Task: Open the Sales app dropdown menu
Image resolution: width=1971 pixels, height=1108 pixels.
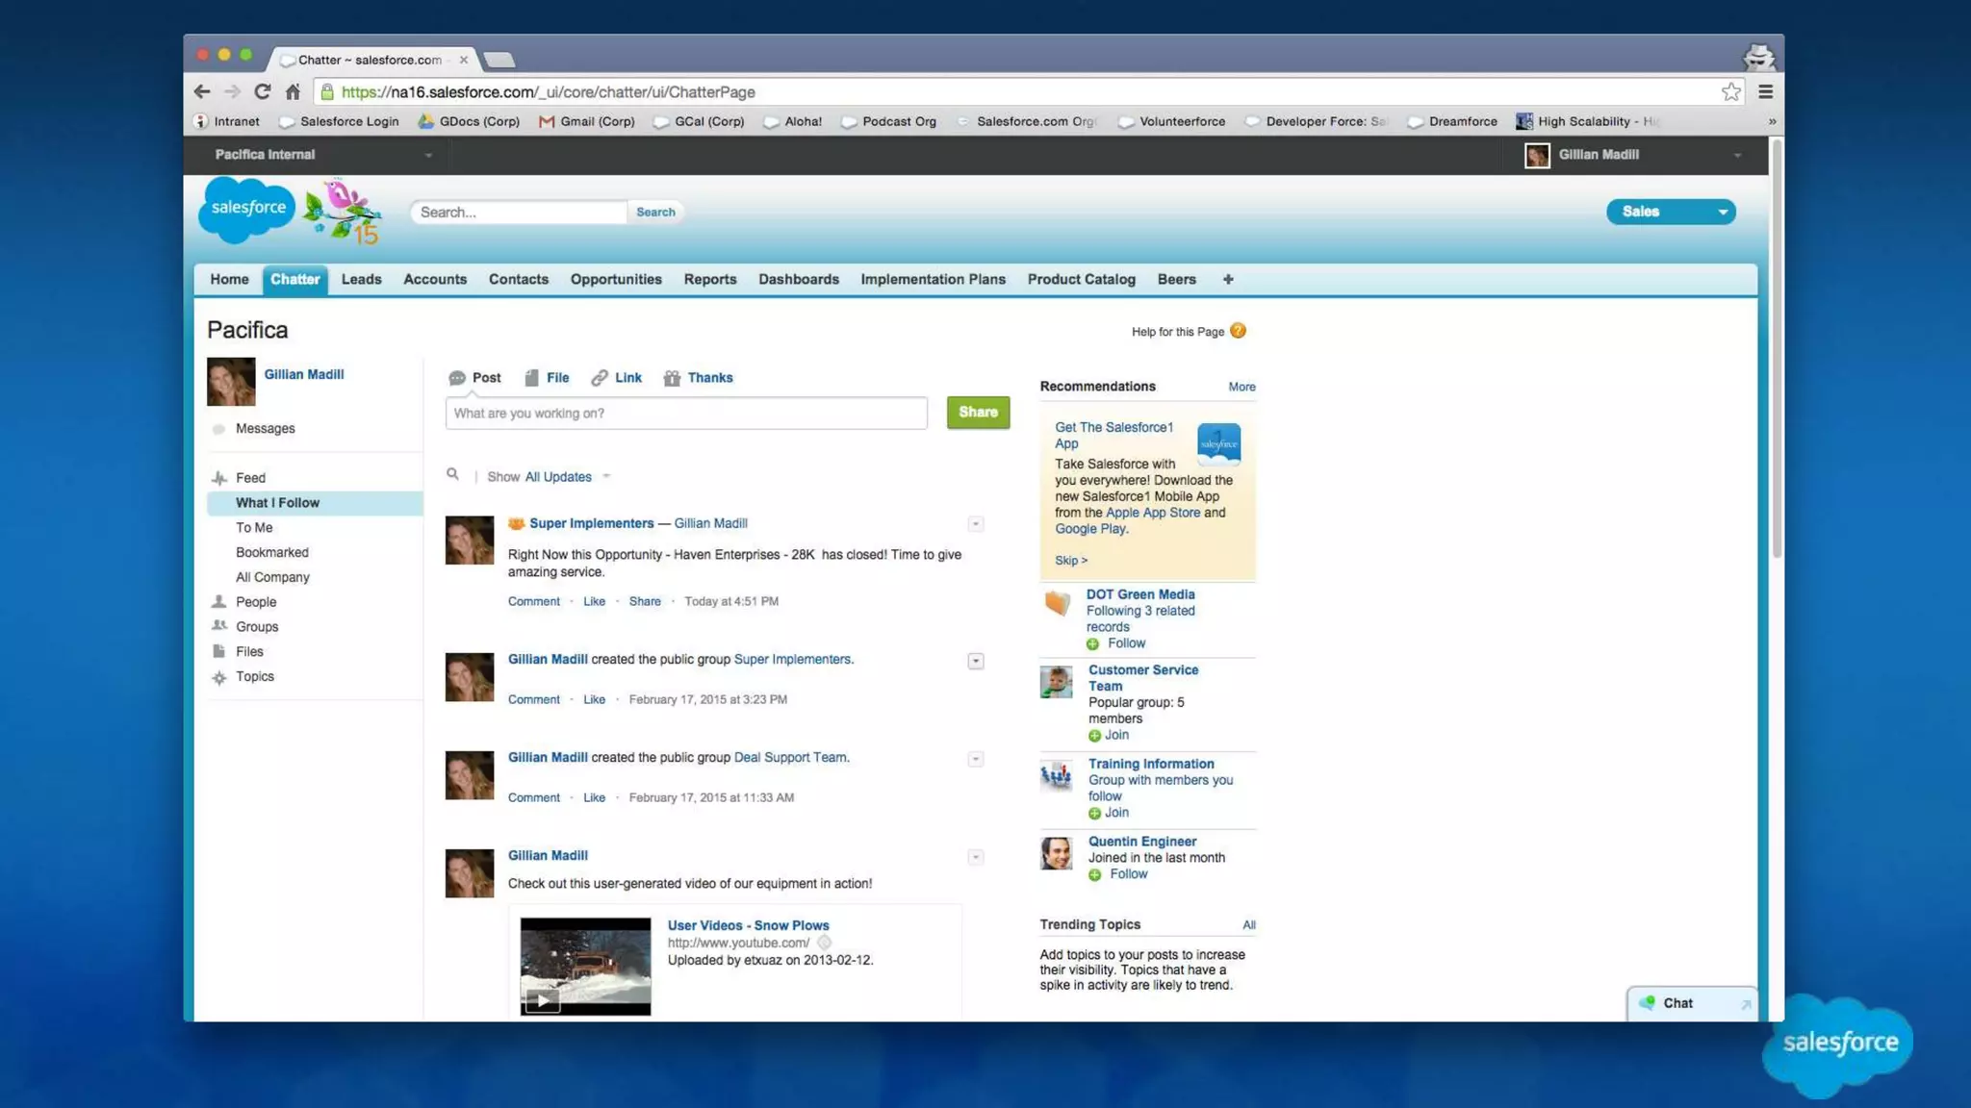Action: click(1722, 212)
